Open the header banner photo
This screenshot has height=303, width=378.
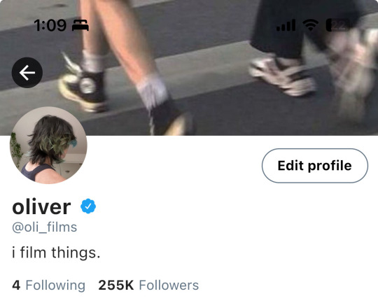tap(189, 67)
